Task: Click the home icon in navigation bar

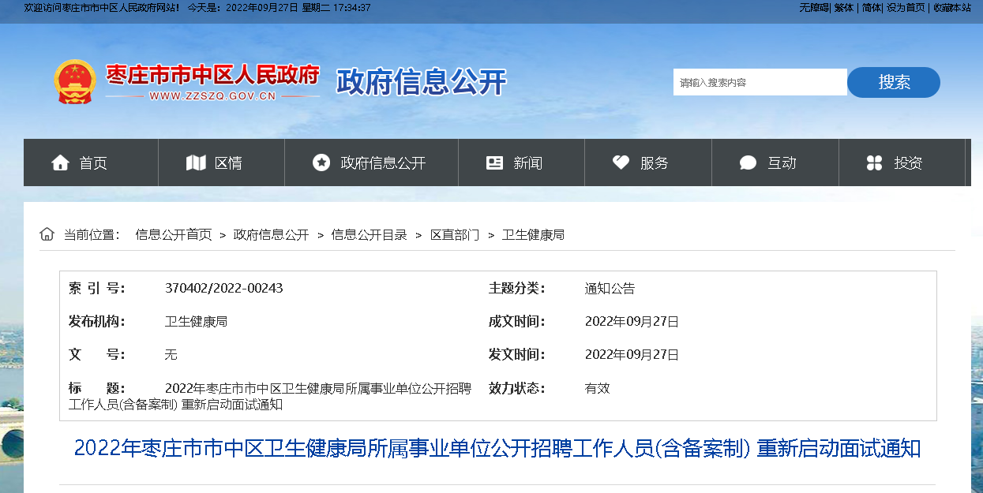Action: [x=60, y=162]
